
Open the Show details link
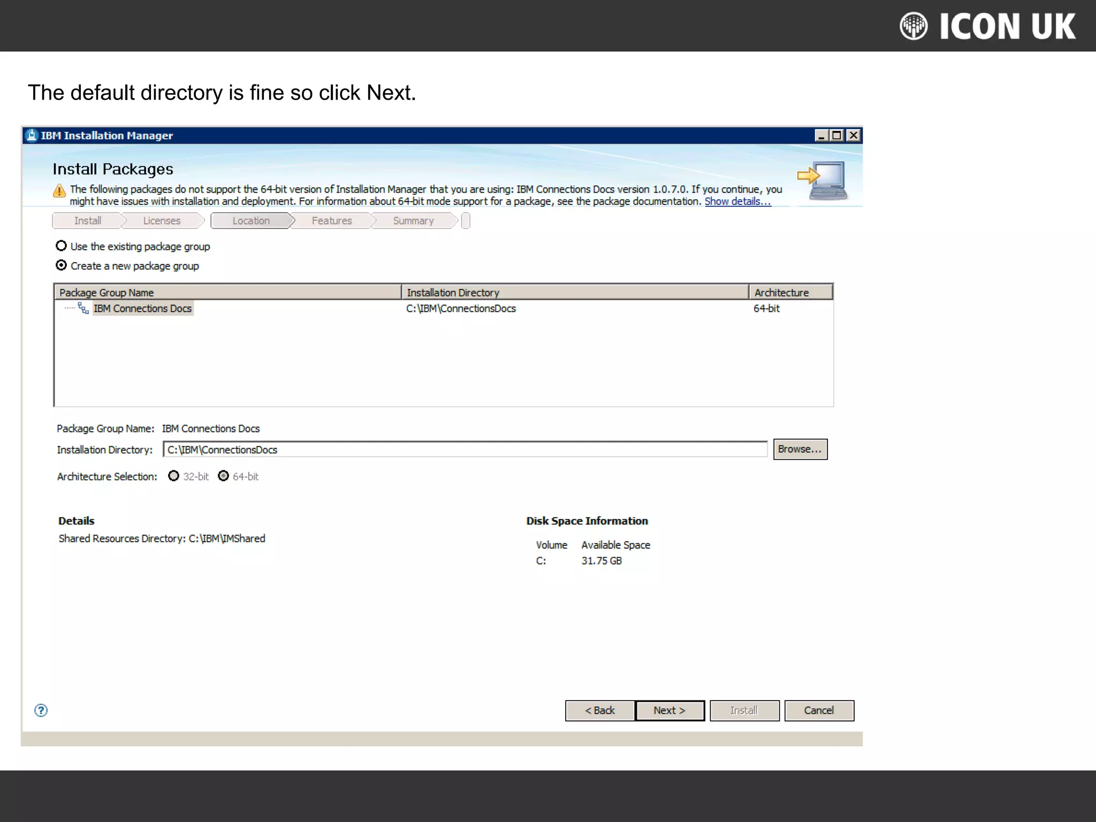click(737, 201)
